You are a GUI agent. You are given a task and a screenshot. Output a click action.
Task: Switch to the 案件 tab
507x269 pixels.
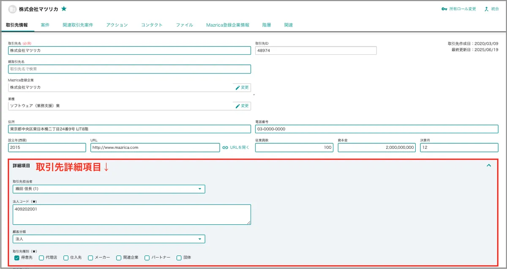click(45, 25)
